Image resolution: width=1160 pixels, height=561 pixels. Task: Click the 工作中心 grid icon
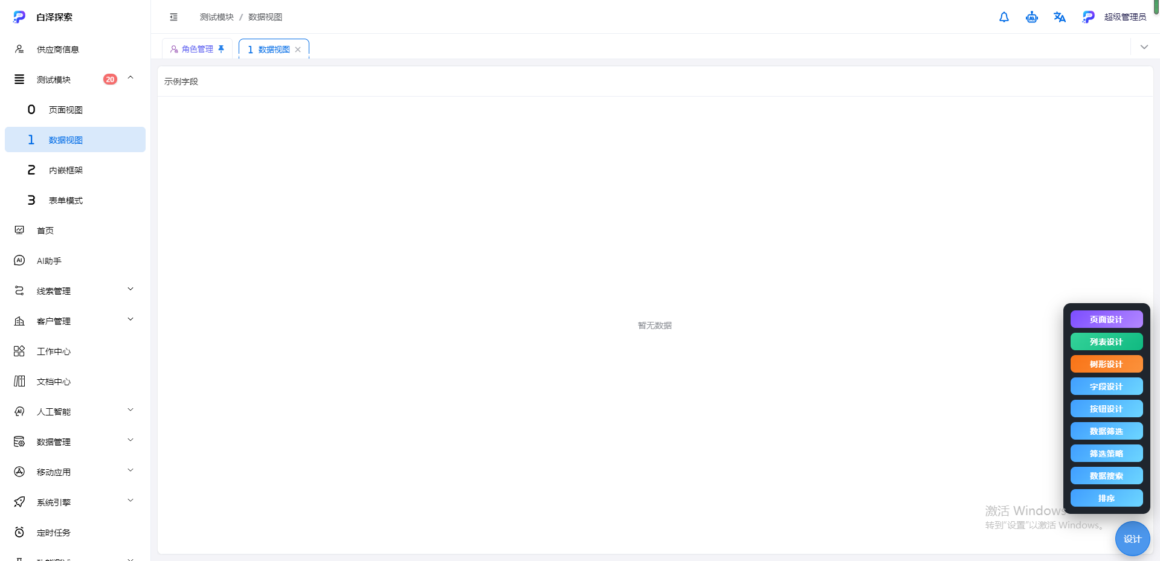pos(19,351)
